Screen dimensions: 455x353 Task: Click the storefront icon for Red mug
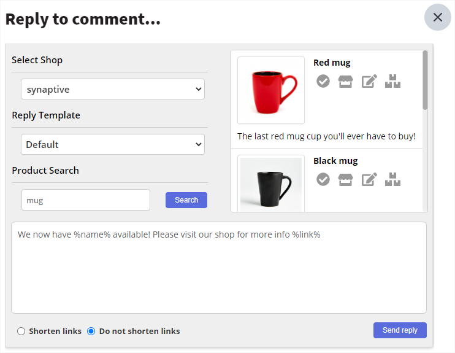coord(346,81)
